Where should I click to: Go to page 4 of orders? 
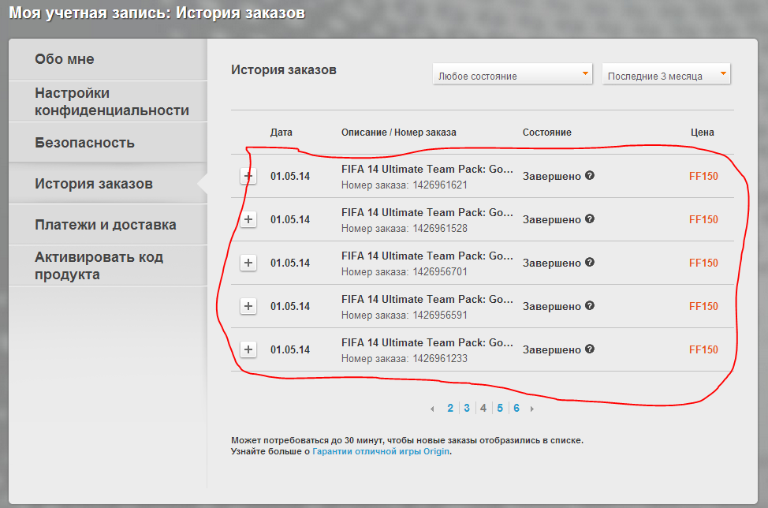(x=483, y=408)
